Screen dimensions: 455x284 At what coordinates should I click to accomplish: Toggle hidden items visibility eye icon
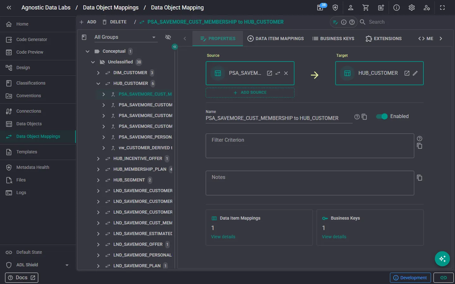[168, 37]
